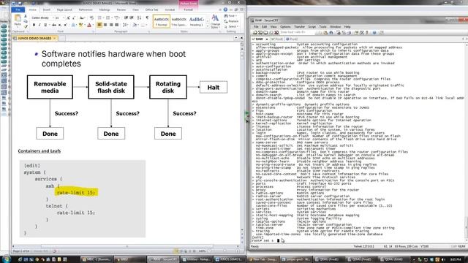Click the Quick Connect icon in SecureCRT toolbar
Image resolution: width=468 pixels, height=263 pixels.
[x=260, y=32]
